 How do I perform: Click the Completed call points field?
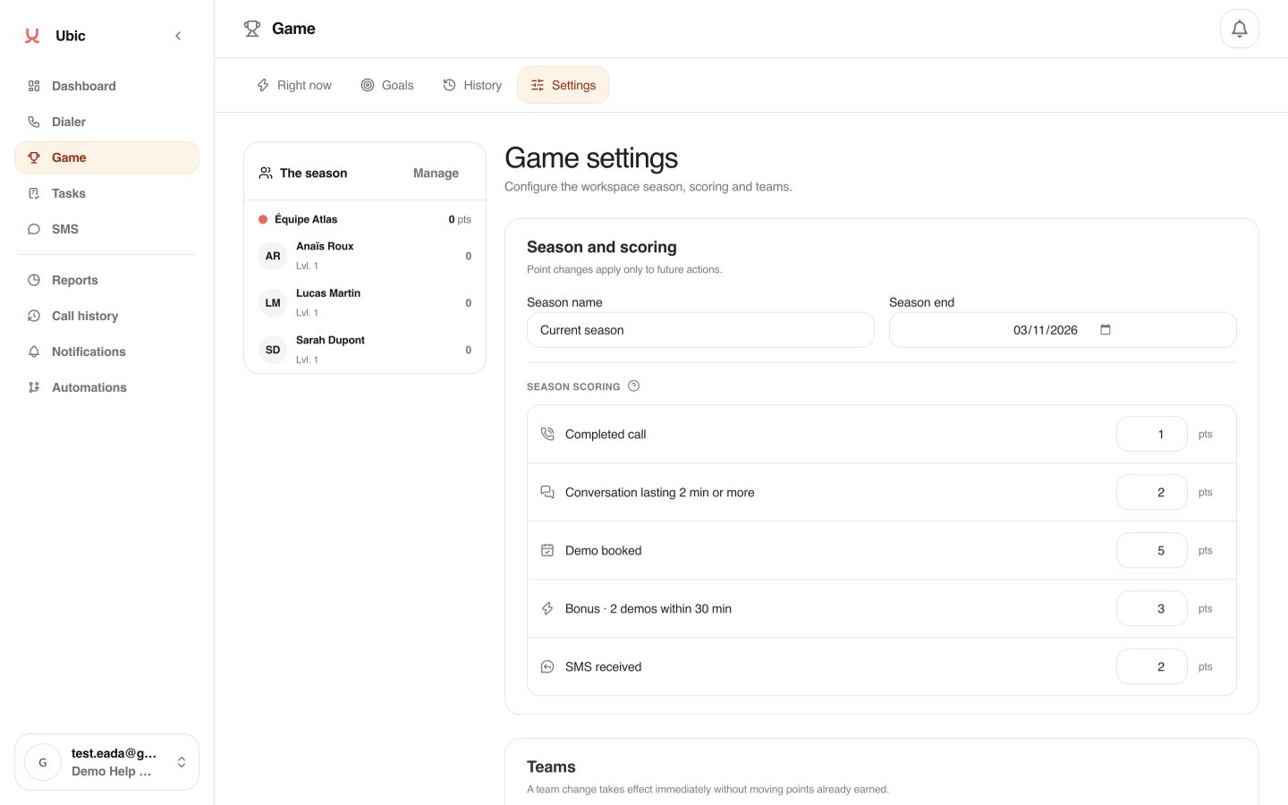tap(1152, 434)
